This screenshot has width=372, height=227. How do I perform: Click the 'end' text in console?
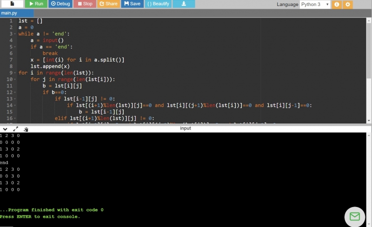4,162
